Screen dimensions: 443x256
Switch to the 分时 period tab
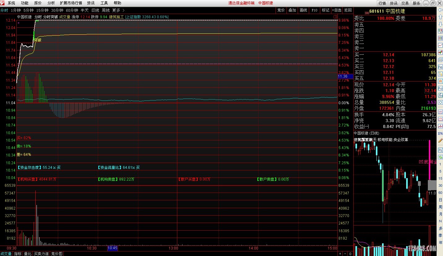(4, 10)
